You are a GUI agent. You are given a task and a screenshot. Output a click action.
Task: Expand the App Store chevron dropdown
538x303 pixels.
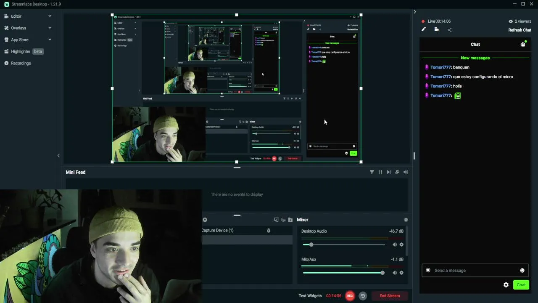50,40
